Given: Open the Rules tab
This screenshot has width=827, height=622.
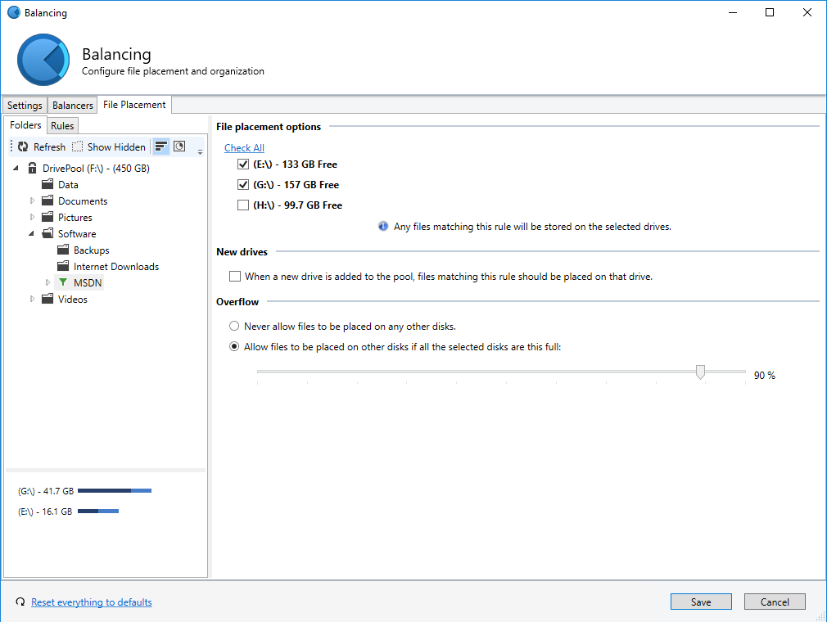Looking at the screenshot, I should click(62, 126).
